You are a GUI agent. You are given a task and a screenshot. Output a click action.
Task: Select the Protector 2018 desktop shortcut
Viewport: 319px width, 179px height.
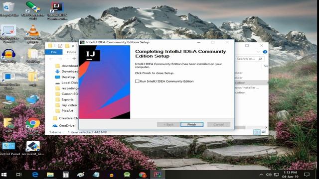point(33,10)
